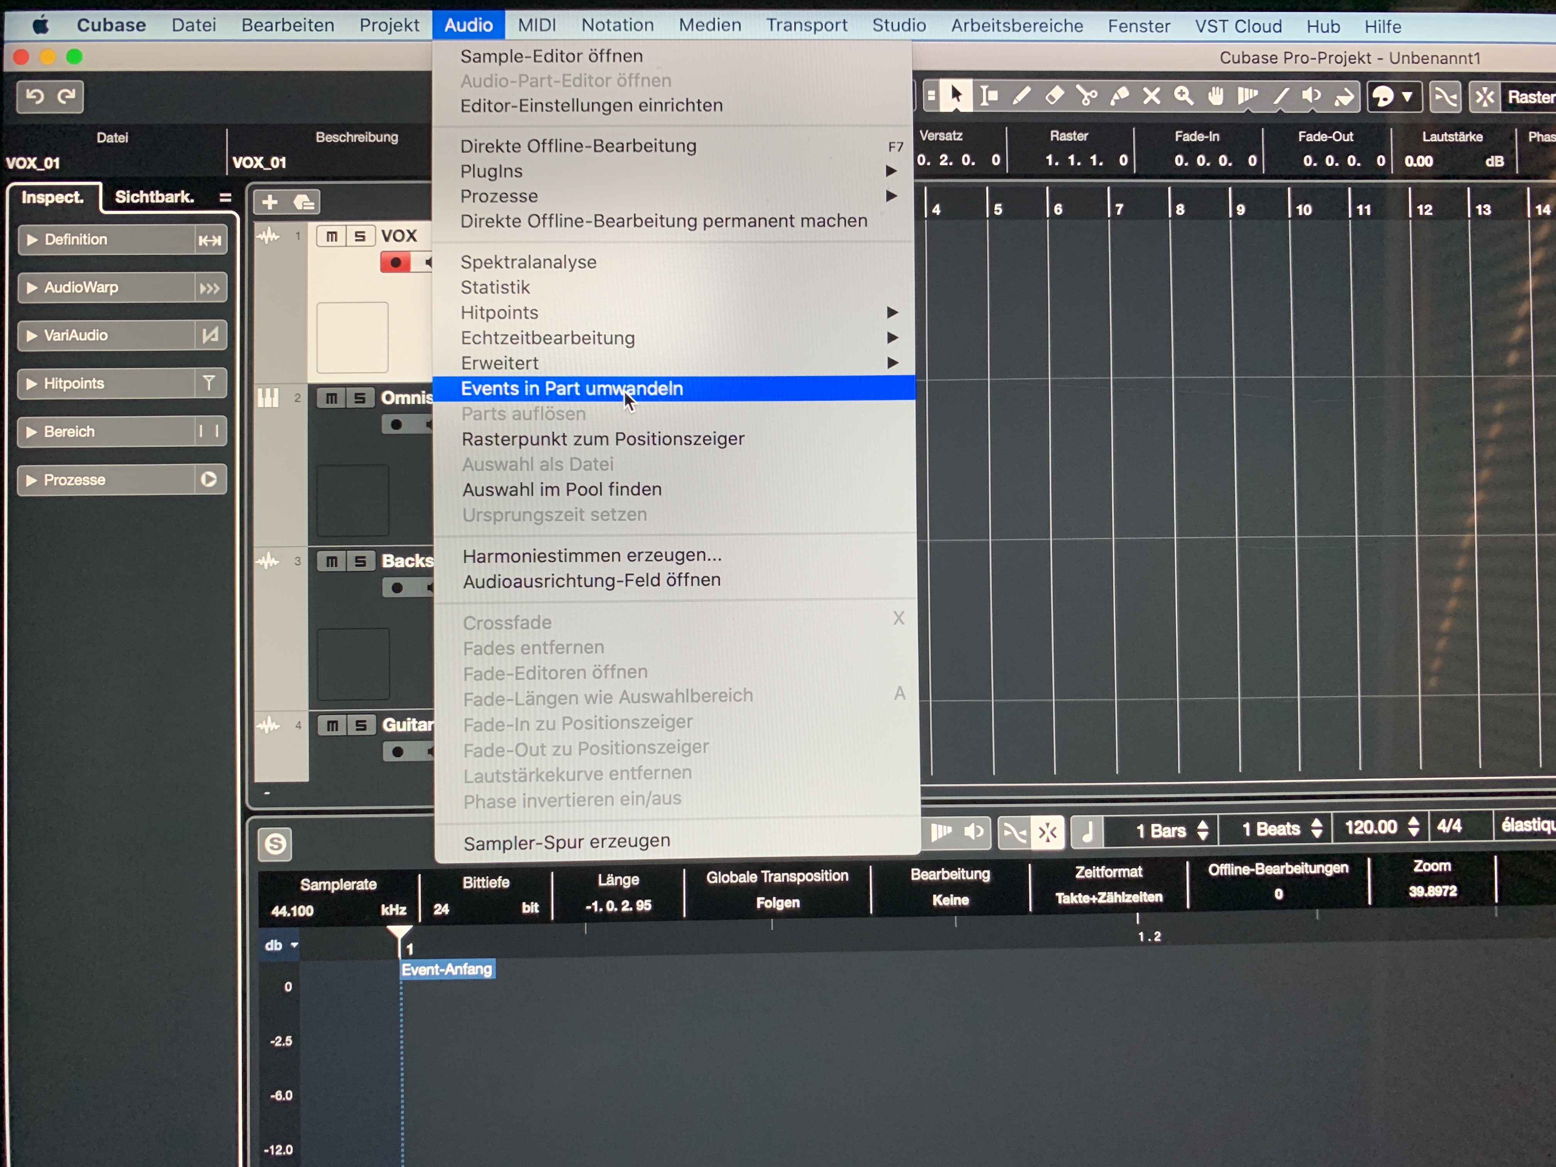The width and height of the screenshot is (1556, 1167).
Task: Solo the Backs track
Action: pos(360,562)
